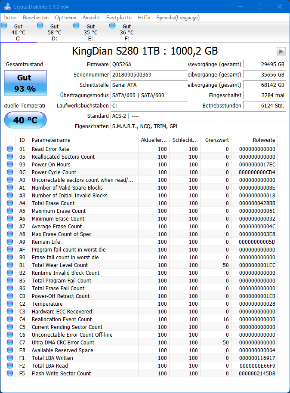Click status orb for Total Erase Count
The height and width of the screenshot is (393, 290).
coord(10,203)
